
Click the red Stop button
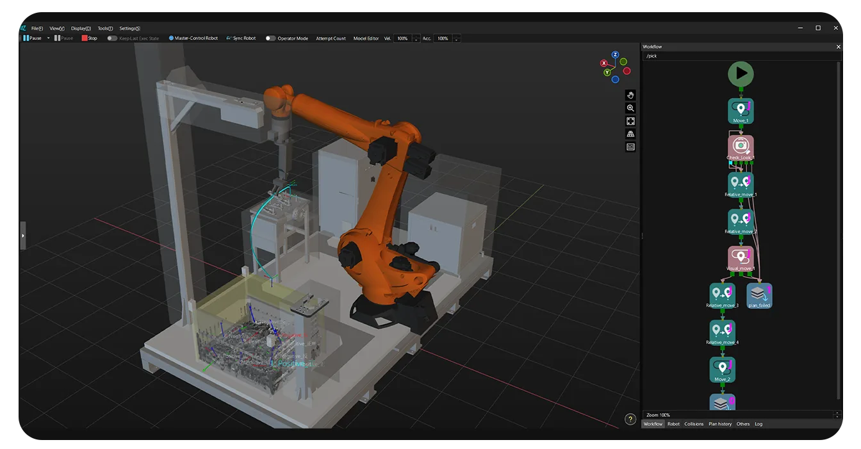[x=90, y=38]
